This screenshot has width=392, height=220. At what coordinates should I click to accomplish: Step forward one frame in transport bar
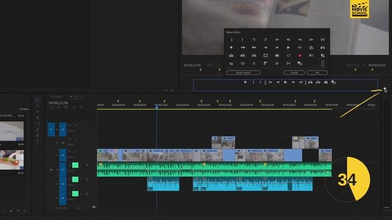293,82
